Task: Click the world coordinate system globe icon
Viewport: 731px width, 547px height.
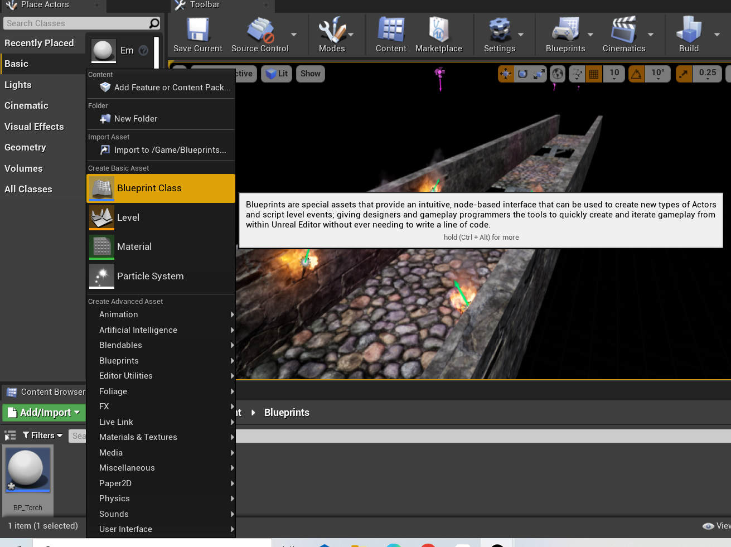Action: pos(558,74)
